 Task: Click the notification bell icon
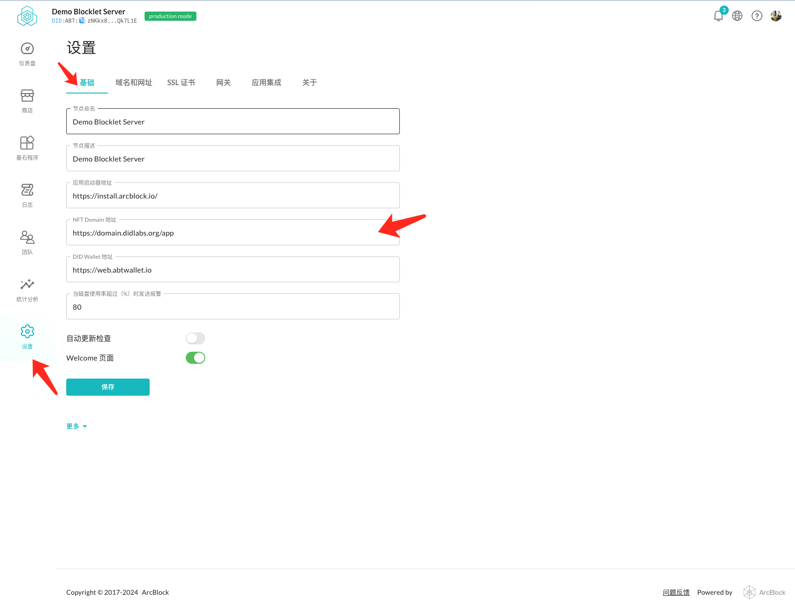pyautogui.click(x=718, y=16)
